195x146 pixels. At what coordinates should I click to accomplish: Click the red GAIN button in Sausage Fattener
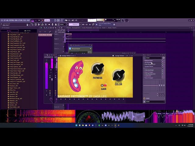pos(105,85)
